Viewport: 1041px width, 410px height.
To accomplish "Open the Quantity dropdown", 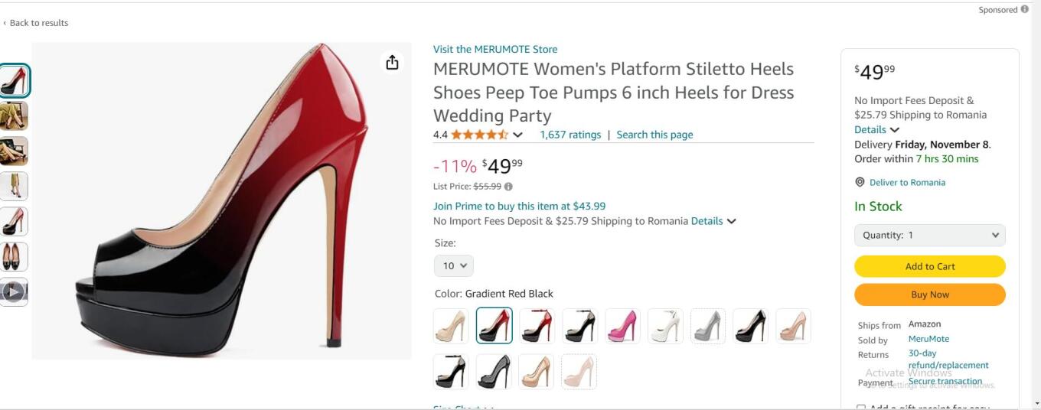I will [929, 236].
